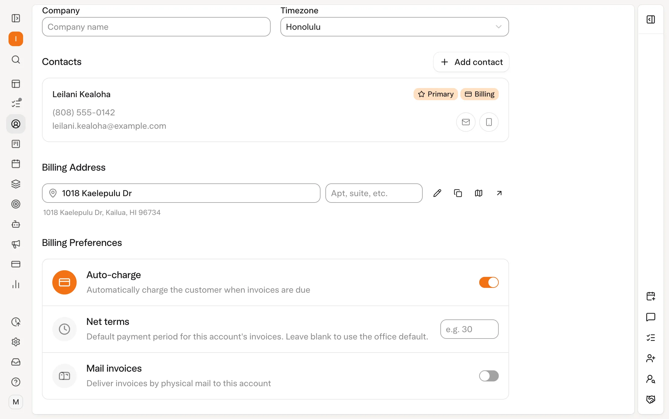Open the megaphone marketing icon
The image size is (669, 419).
click(x=16, y=244)
